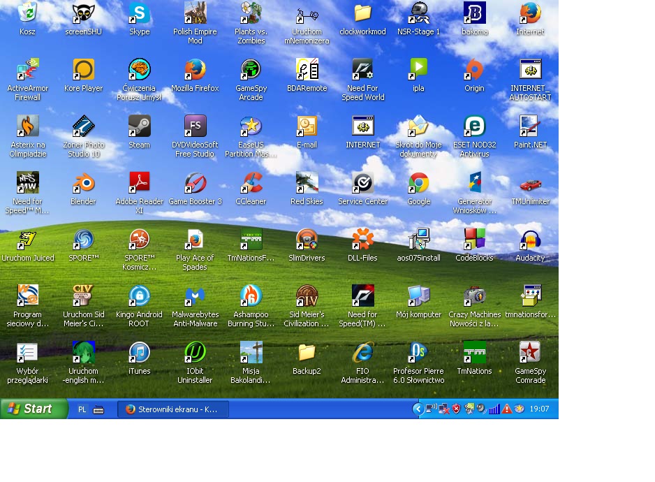Expand hidden system tray icons
Screen dimensions: 655x482
tap(418, 409)
